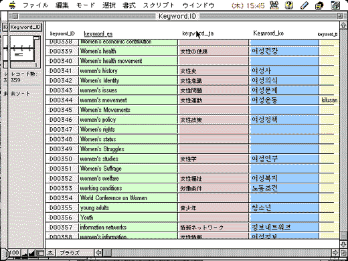Click the vertical scroll up arrow
The height and width of the screenshot is (261, 348).
[x=343, y=25]
